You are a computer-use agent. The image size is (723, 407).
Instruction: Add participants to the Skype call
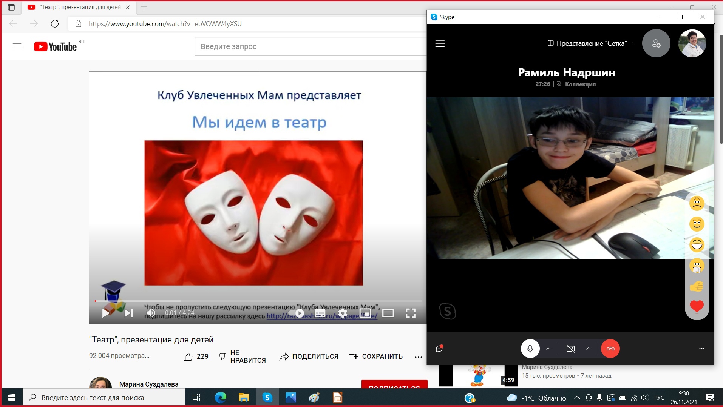tap(656, 43)
